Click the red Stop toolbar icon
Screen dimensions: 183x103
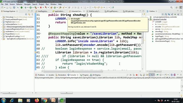click(x=41, y=8)
